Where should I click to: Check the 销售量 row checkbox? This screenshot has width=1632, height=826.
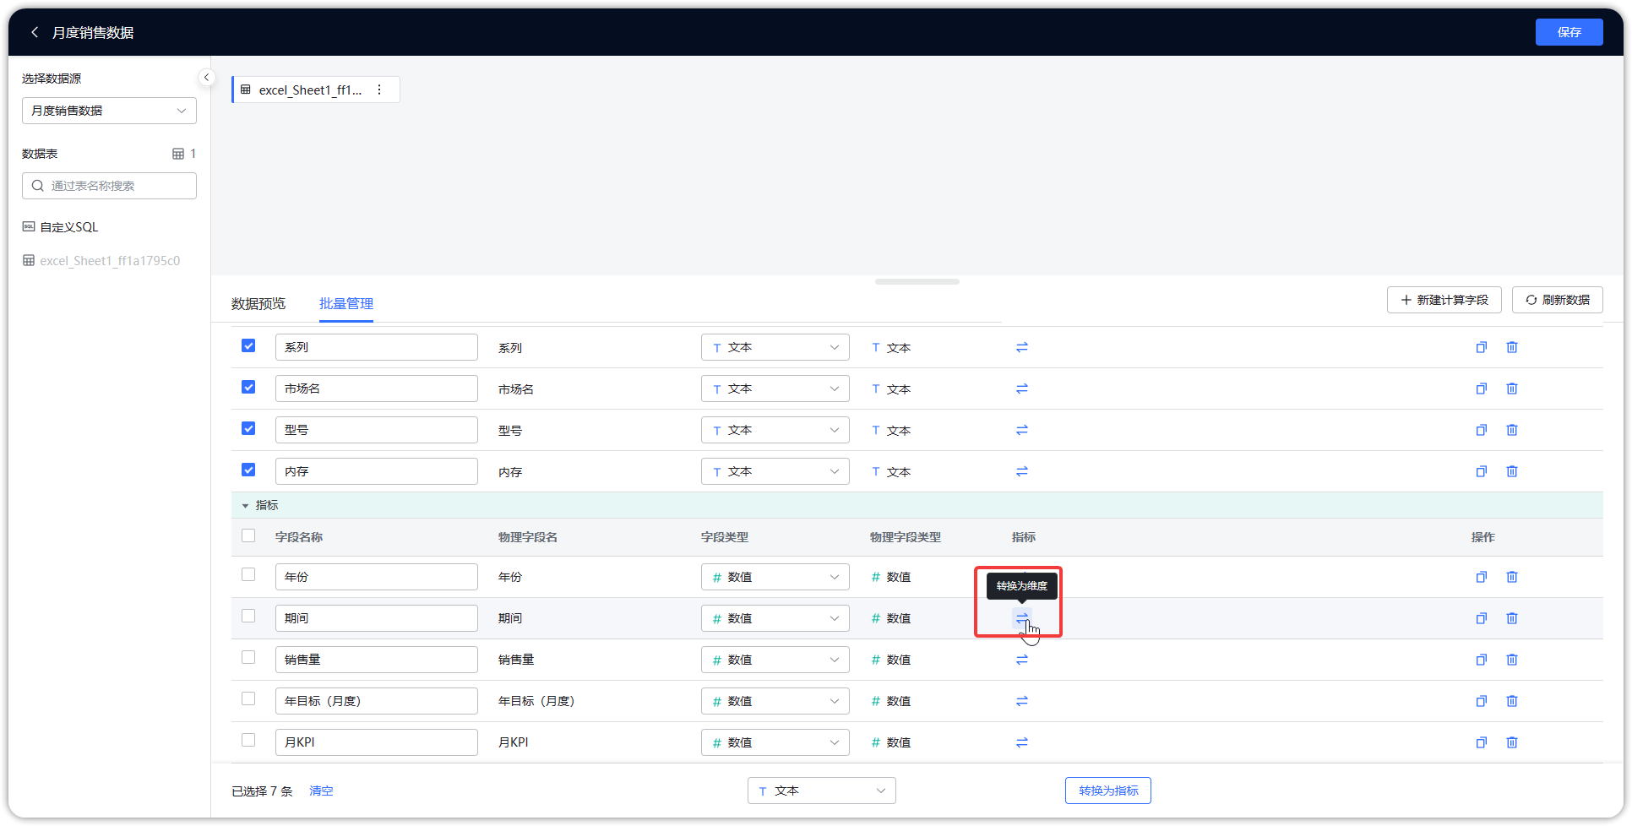point(248,657)
